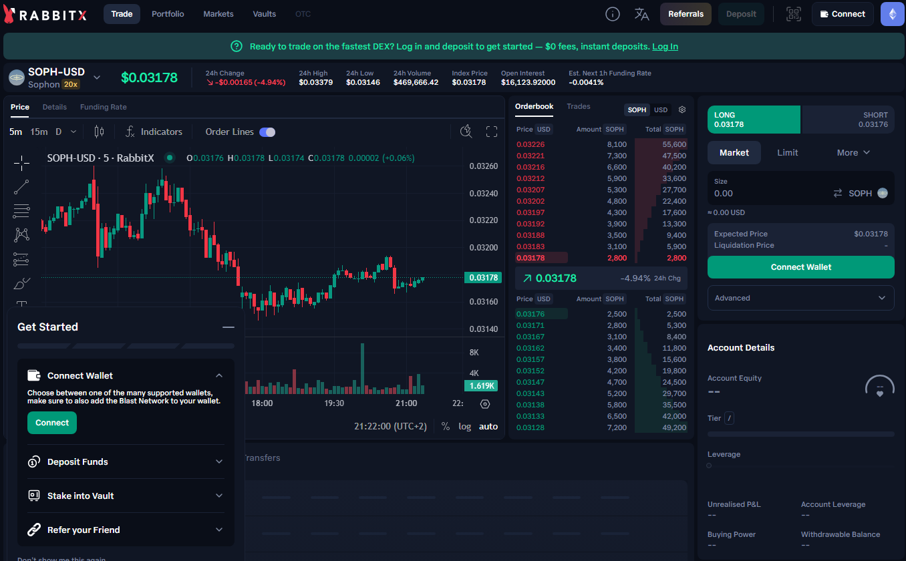Screen dimensions: 906x561
Task: Open the Indicators menu
Action: pos(154,132)
